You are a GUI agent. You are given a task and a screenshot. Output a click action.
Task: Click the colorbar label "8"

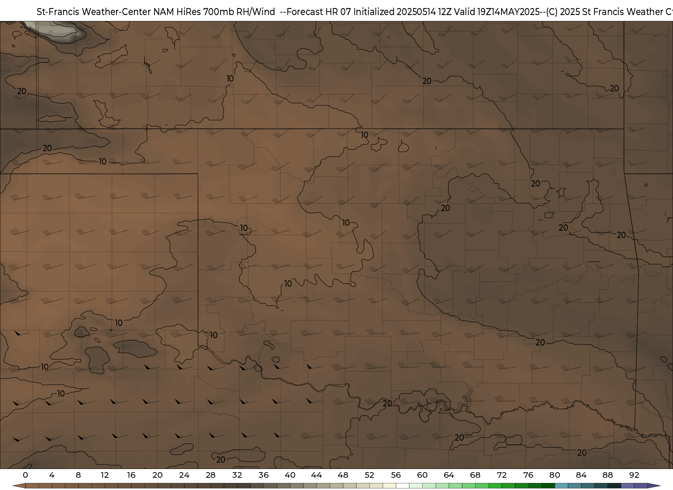78,475
